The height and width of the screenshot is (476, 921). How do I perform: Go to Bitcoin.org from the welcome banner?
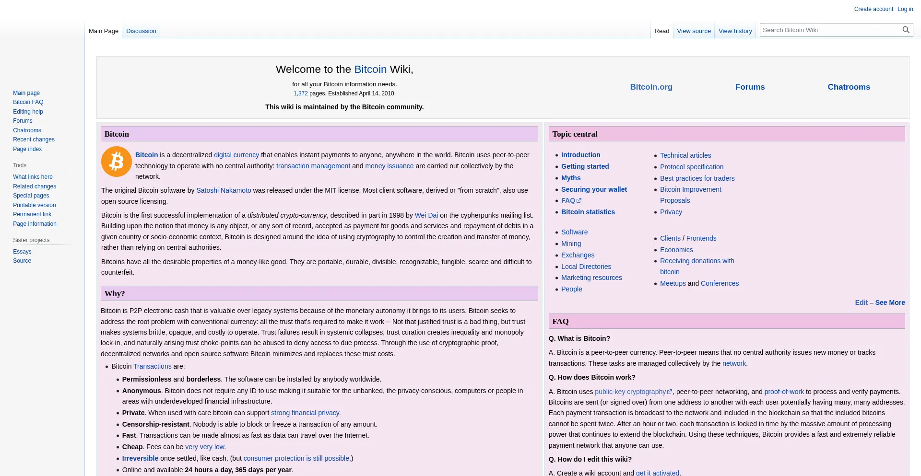[x=651, y=87]
